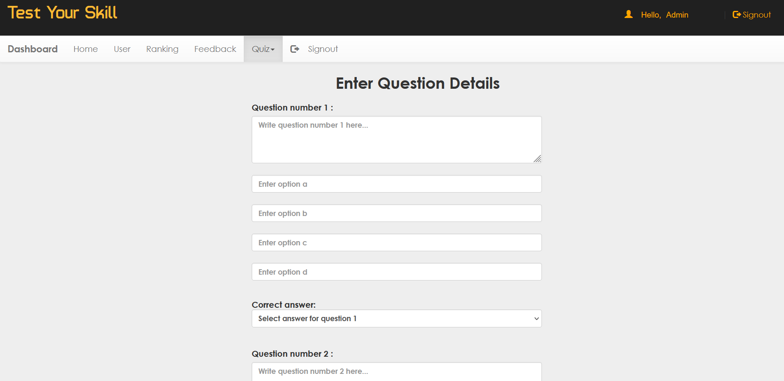
Task: Click the Test Your Skill site title
Action: [62, 13]
